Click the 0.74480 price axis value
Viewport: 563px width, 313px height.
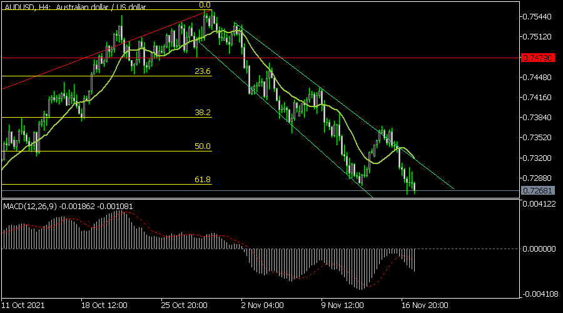coord(537,77)
